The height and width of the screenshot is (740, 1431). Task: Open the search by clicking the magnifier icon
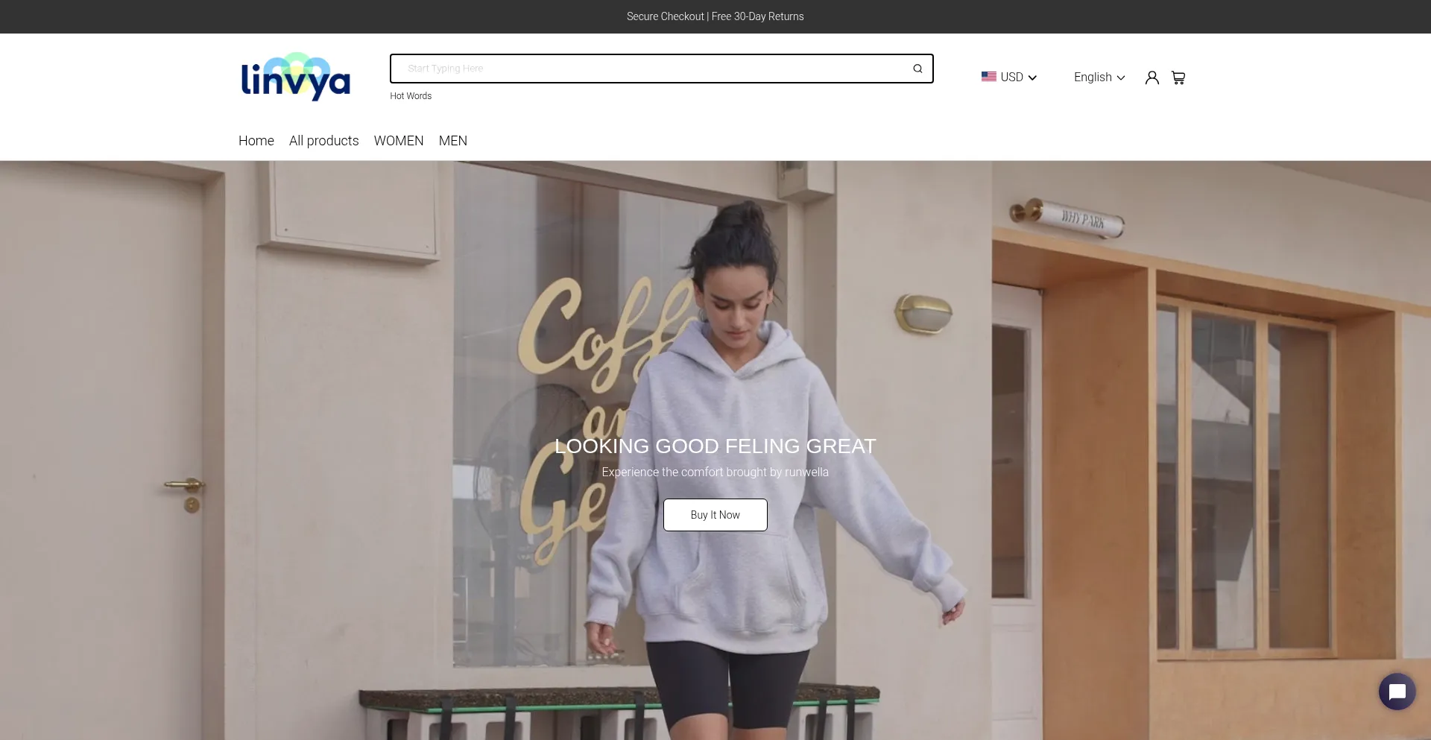coord(917,69)
